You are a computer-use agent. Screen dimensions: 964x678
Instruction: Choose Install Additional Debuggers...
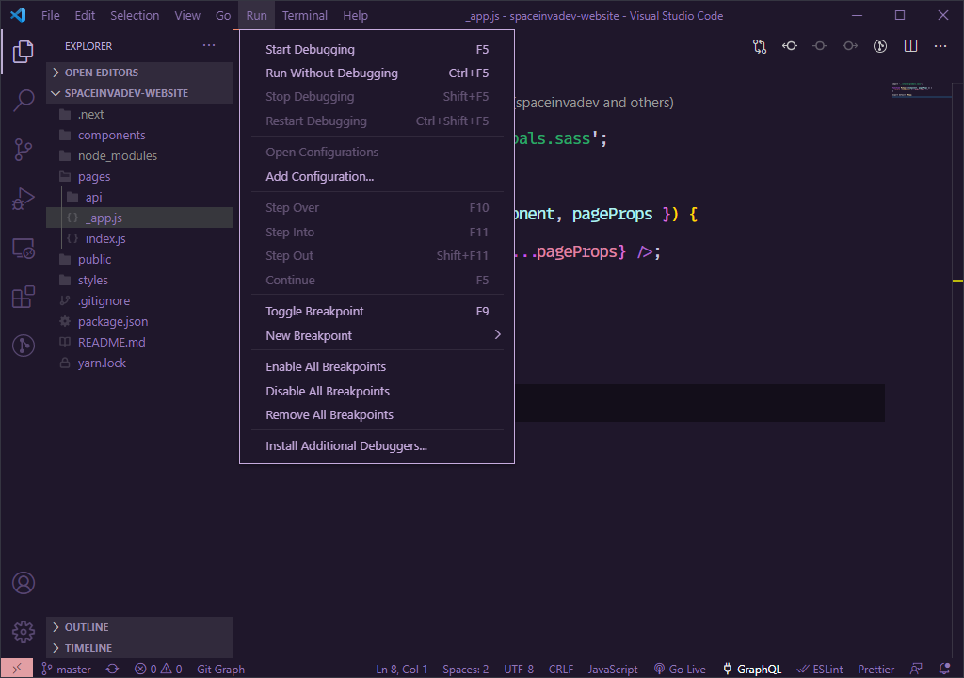point(377,446)
